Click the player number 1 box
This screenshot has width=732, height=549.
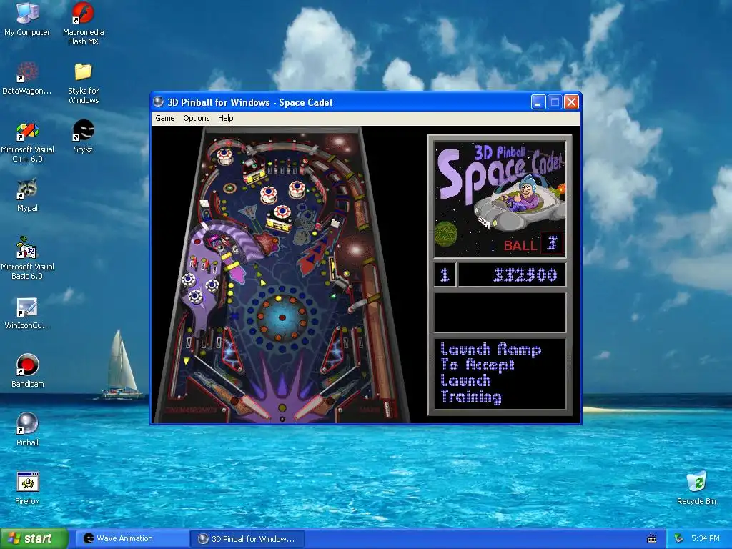click(445, 275)
